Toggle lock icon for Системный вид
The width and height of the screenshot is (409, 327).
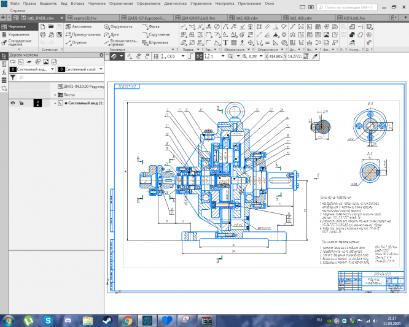click(x=21, y=103)
